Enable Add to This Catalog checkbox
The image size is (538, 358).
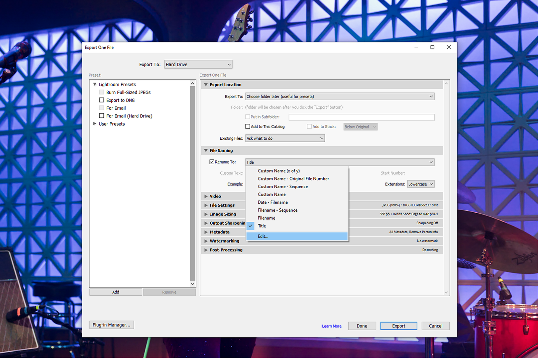[248, 126]
